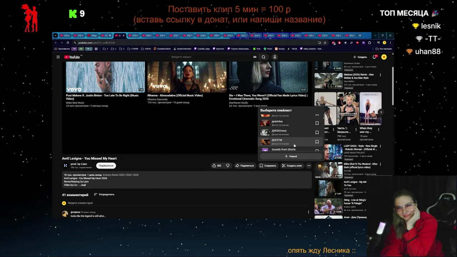Open options menu for Billie Elish After Dark video
457x257 pixels.
[x=380, y=164]
